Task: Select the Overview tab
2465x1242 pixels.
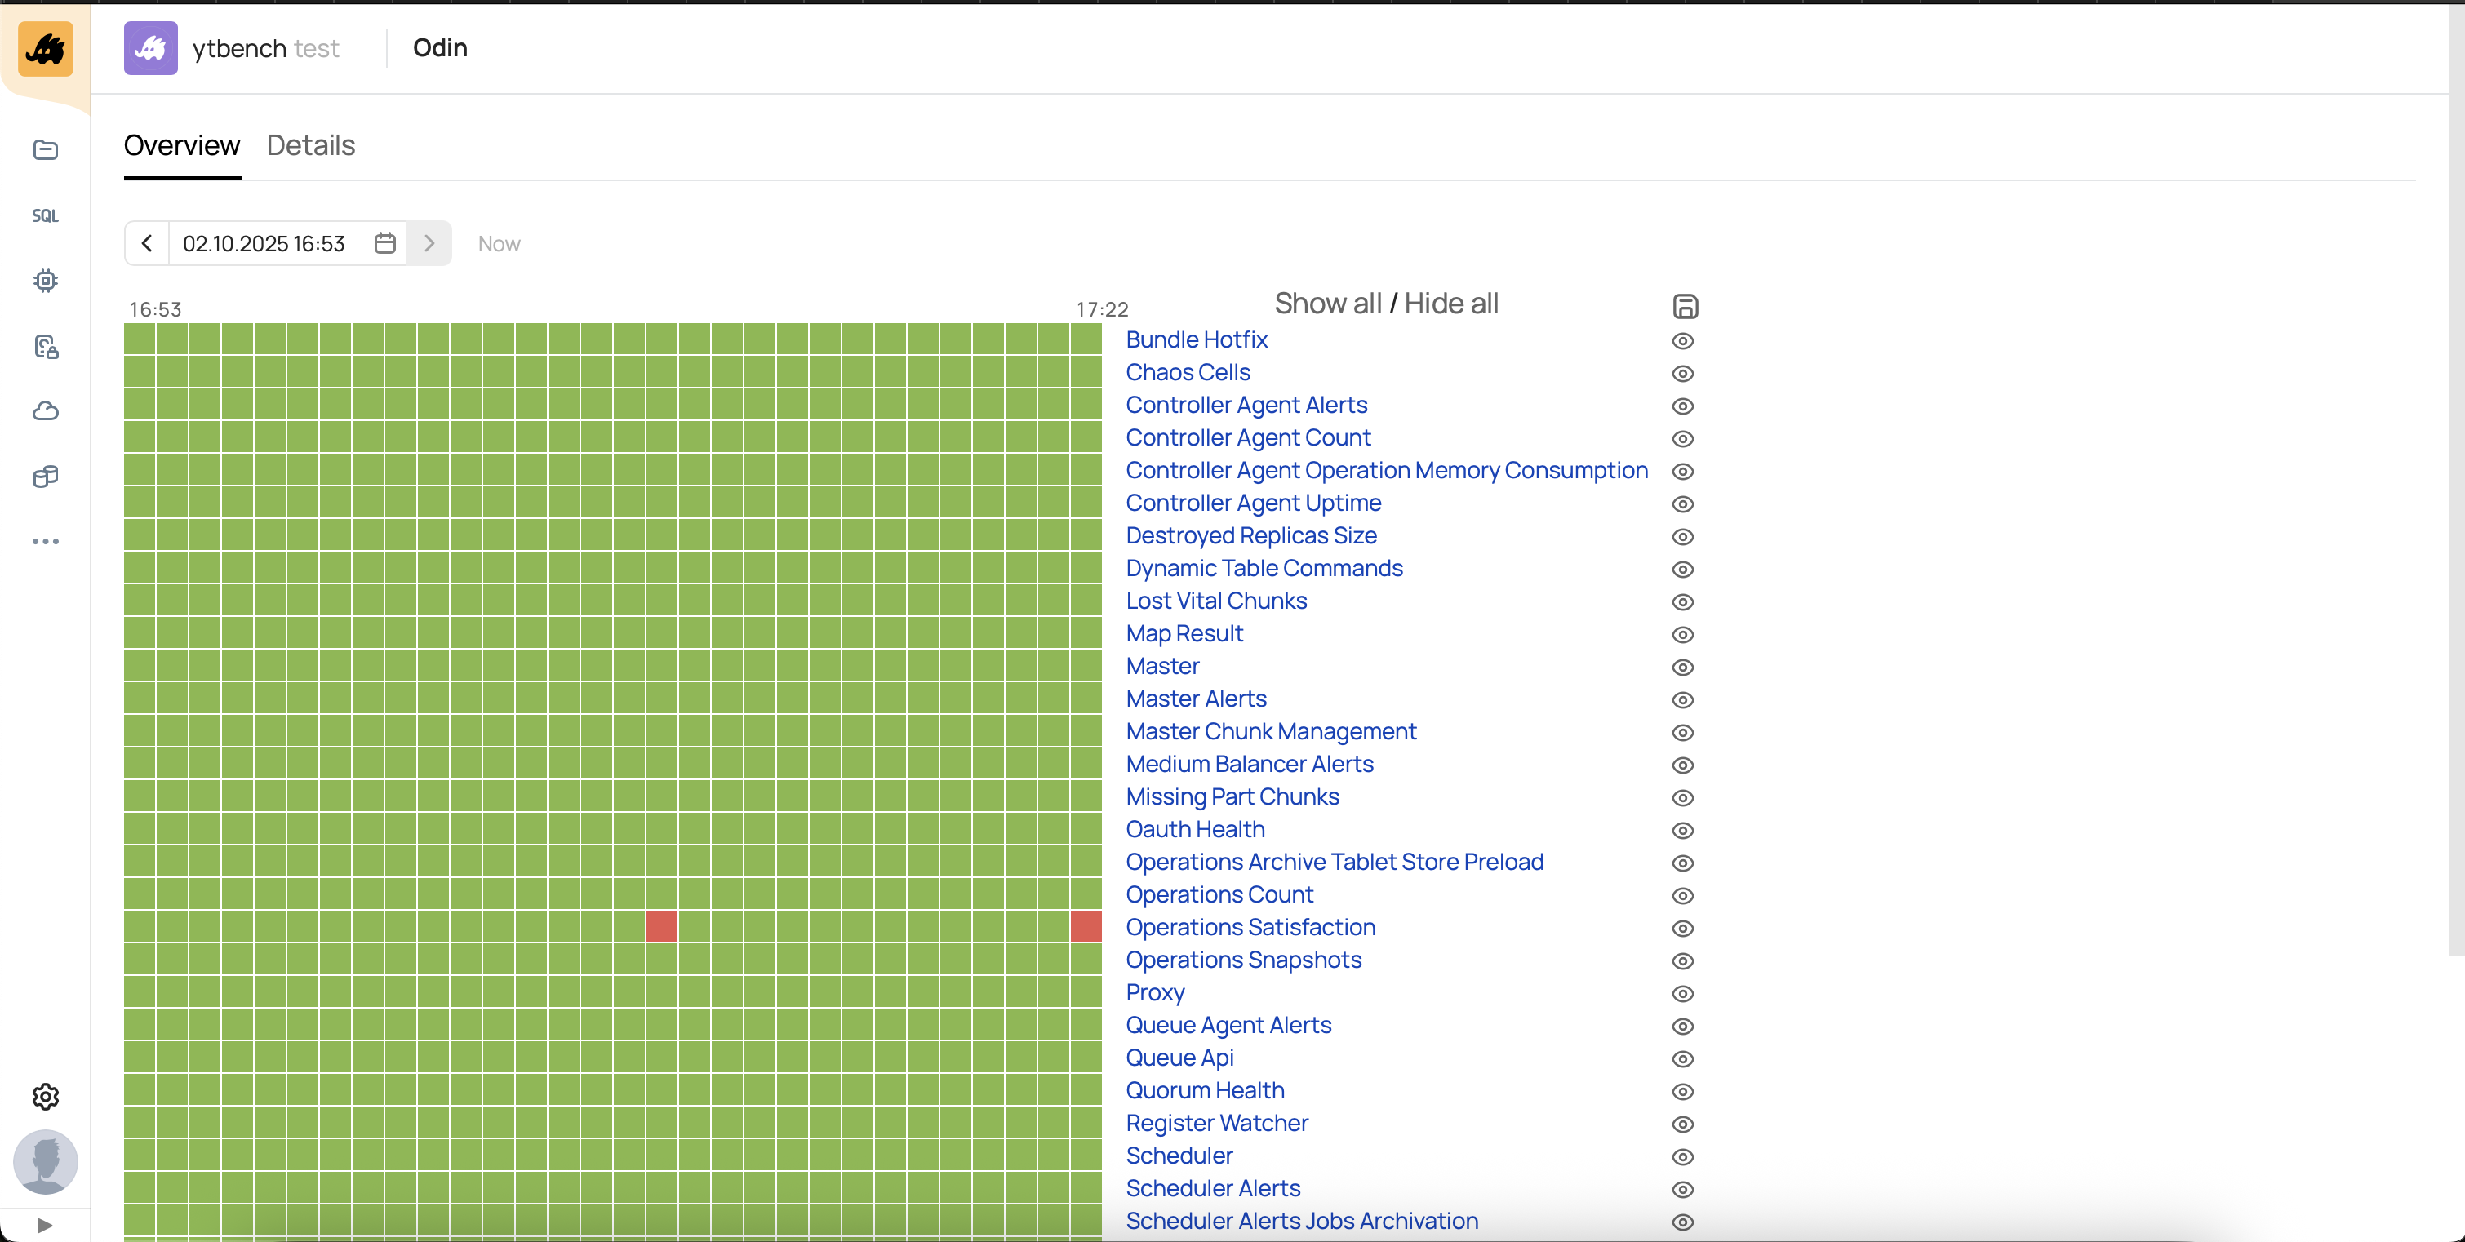Action: tap(182, 145)
